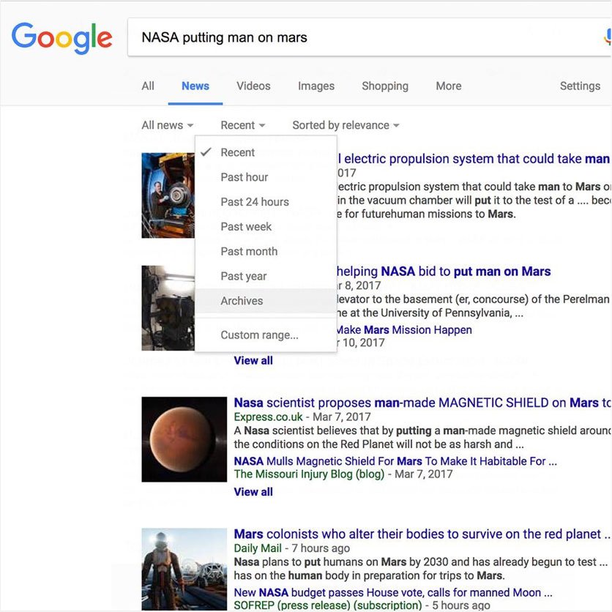The image size is (612, 612).
Task: Switch to the All tab
Action: pos(148,86)
